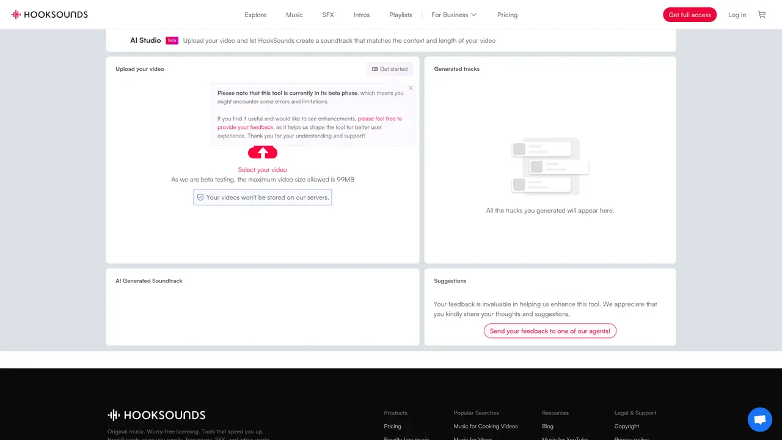Click the Get full access button
Viewport: 782px width, 440px height.
click(x=690, y=15)
